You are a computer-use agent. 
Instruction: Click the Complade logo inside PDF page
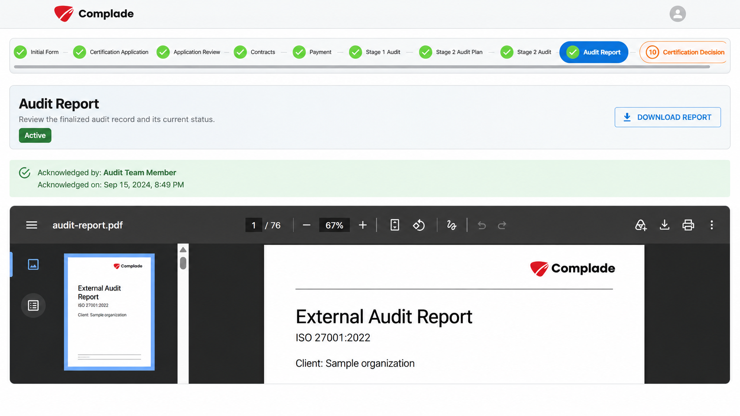coord(572,268)
